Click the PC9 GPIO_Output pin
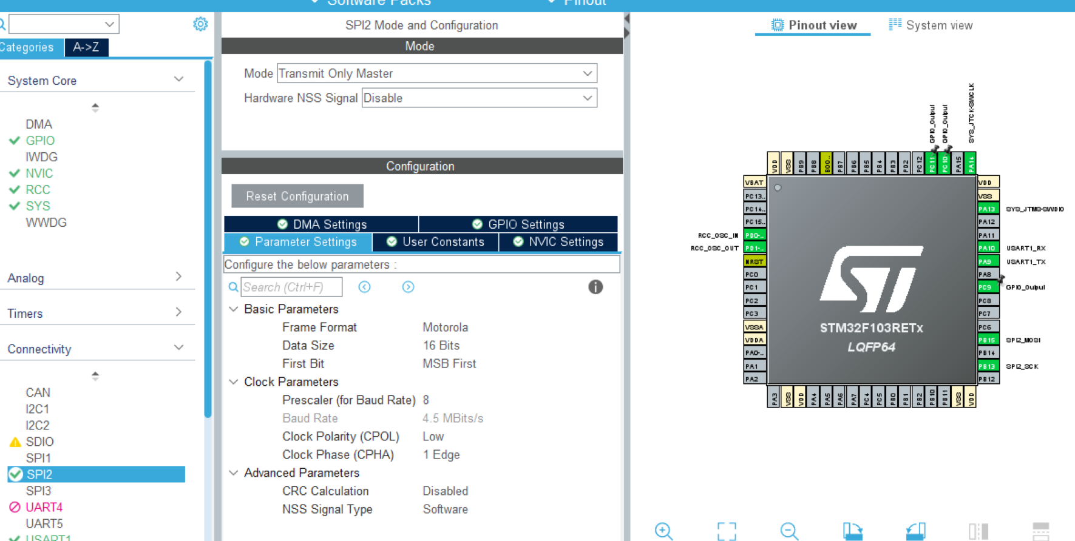The image size is (1075, 541). pos(988,287)
